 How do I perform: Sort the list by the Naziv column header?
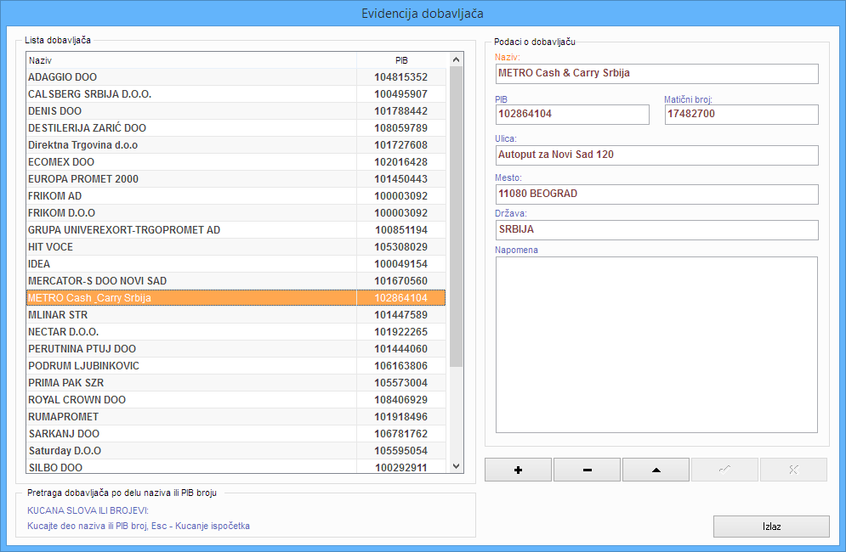(x=191, y=60)
